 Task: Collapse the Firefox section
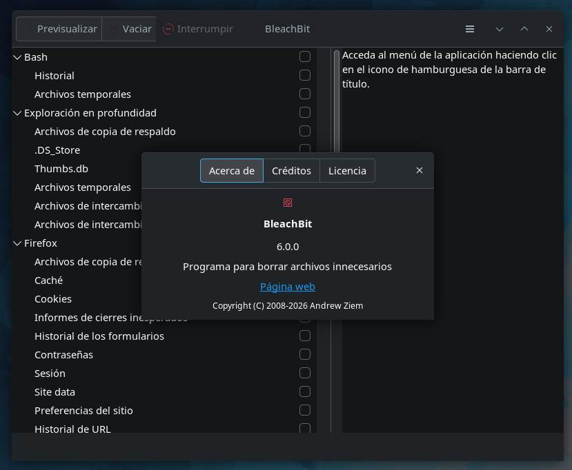pos(17,243)
